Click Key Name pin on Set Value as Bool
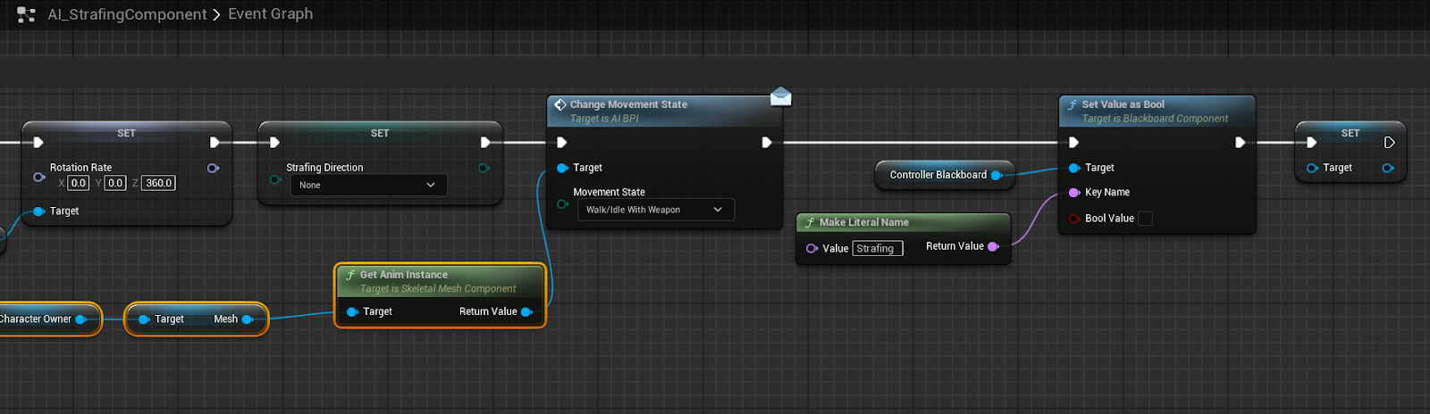This screenshot has width=1430, height=414. pyautogui.click(x=1074, y=193)
